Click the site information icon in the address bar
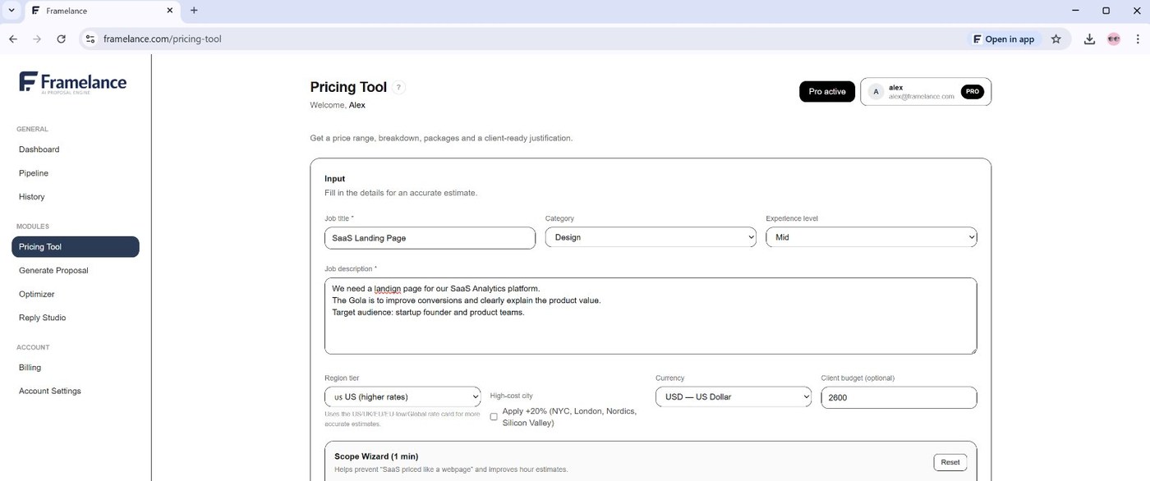This screenshot has height=481, width=1150. (x=90, y=39)
